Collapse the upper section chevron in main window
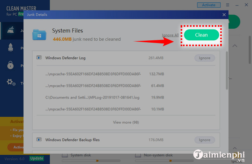 [235, 46]
